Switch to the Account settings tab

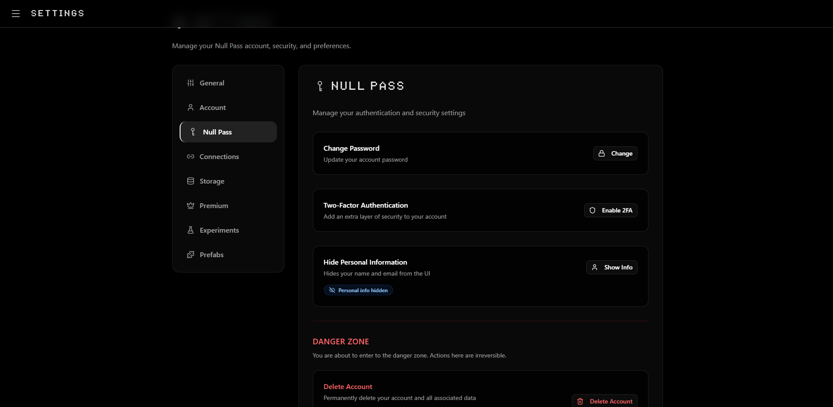click(212, 107)
